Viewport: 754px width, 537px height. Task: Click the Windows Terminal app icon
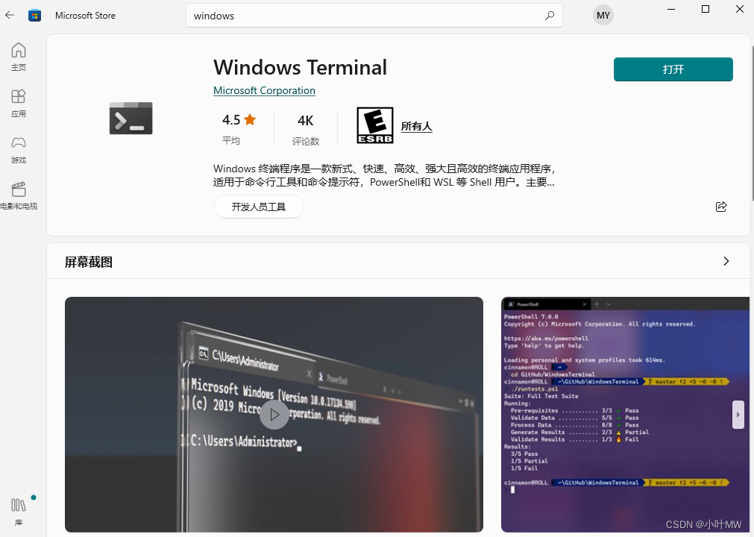(131, 119)
